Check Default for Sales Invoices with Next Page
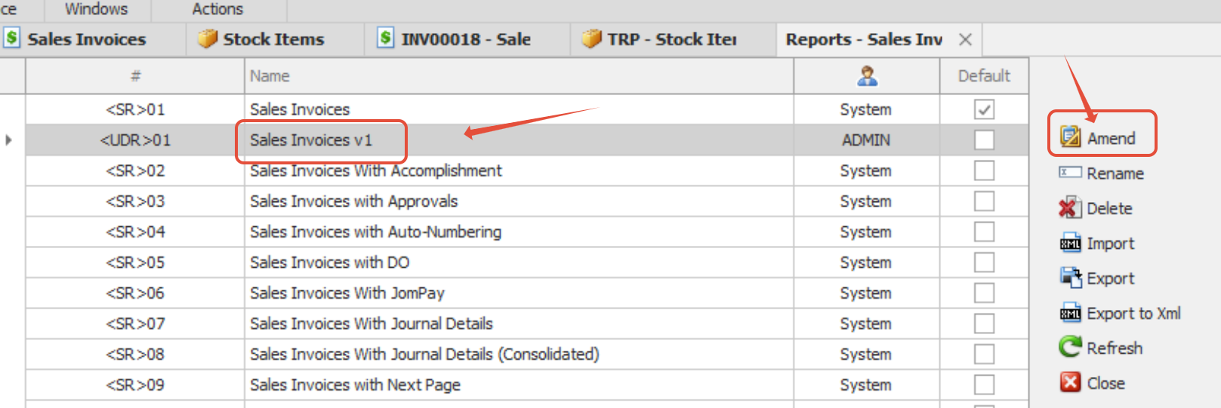 pos(984,385)
